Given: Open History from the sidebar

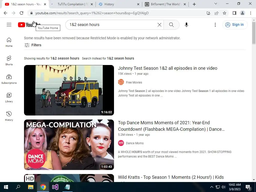Looking at the screenshot, I should pyautogui.click(x=9, y=116).
